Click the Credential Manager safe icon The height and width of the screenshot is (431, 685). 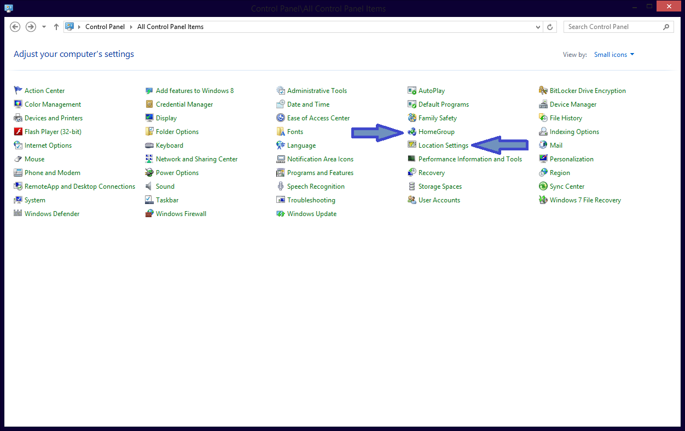pyautogui.click(x=149, y=104)
